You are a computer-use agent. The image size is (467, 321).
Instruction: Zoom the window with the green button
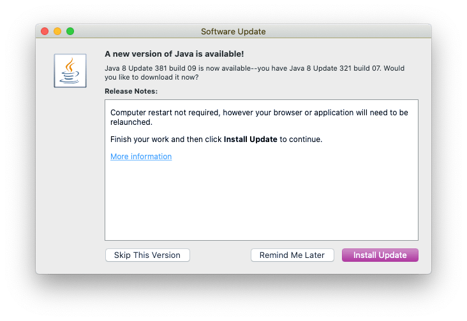(x=70, y=31)
